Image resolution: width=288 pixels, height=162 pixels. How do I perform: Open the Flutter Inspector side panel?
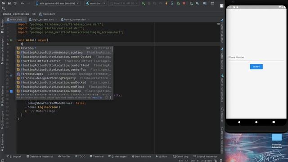(x=222, y=31)
